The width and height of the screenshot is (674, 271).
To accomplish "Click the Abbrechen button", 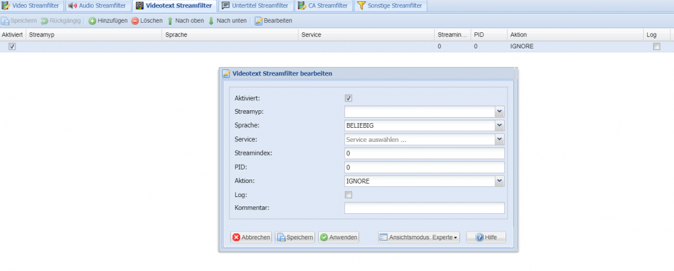I will [251, 237].
